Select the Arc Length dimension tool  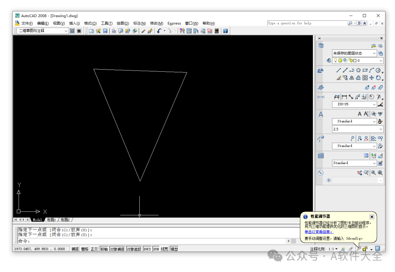357,97
